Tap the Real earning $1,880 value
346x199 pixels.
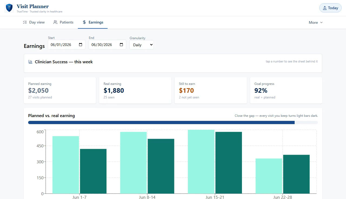click(114, 90)
